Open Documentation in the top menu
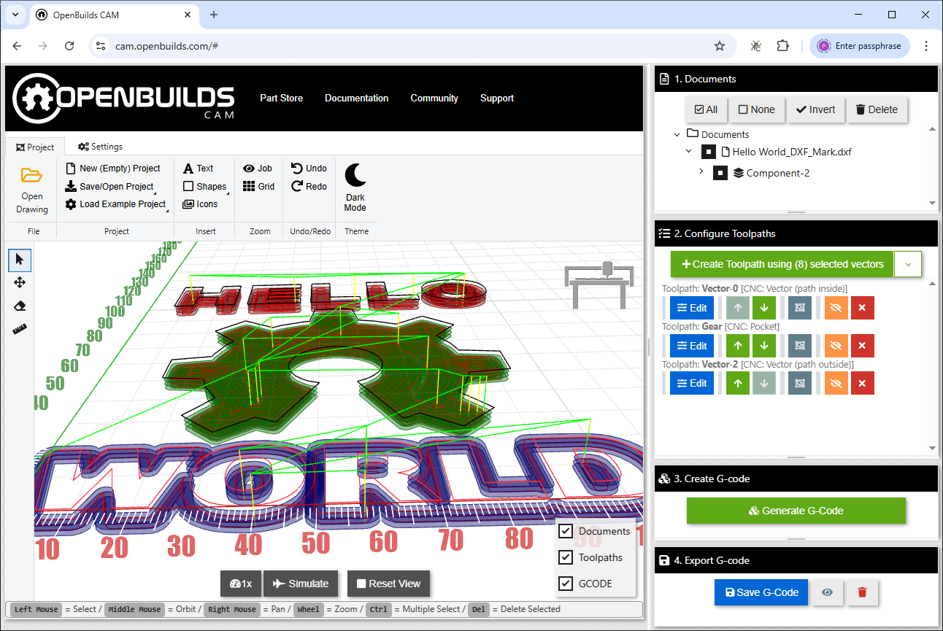Viewport: 943px width, 631px height. [x=356, y=98]
